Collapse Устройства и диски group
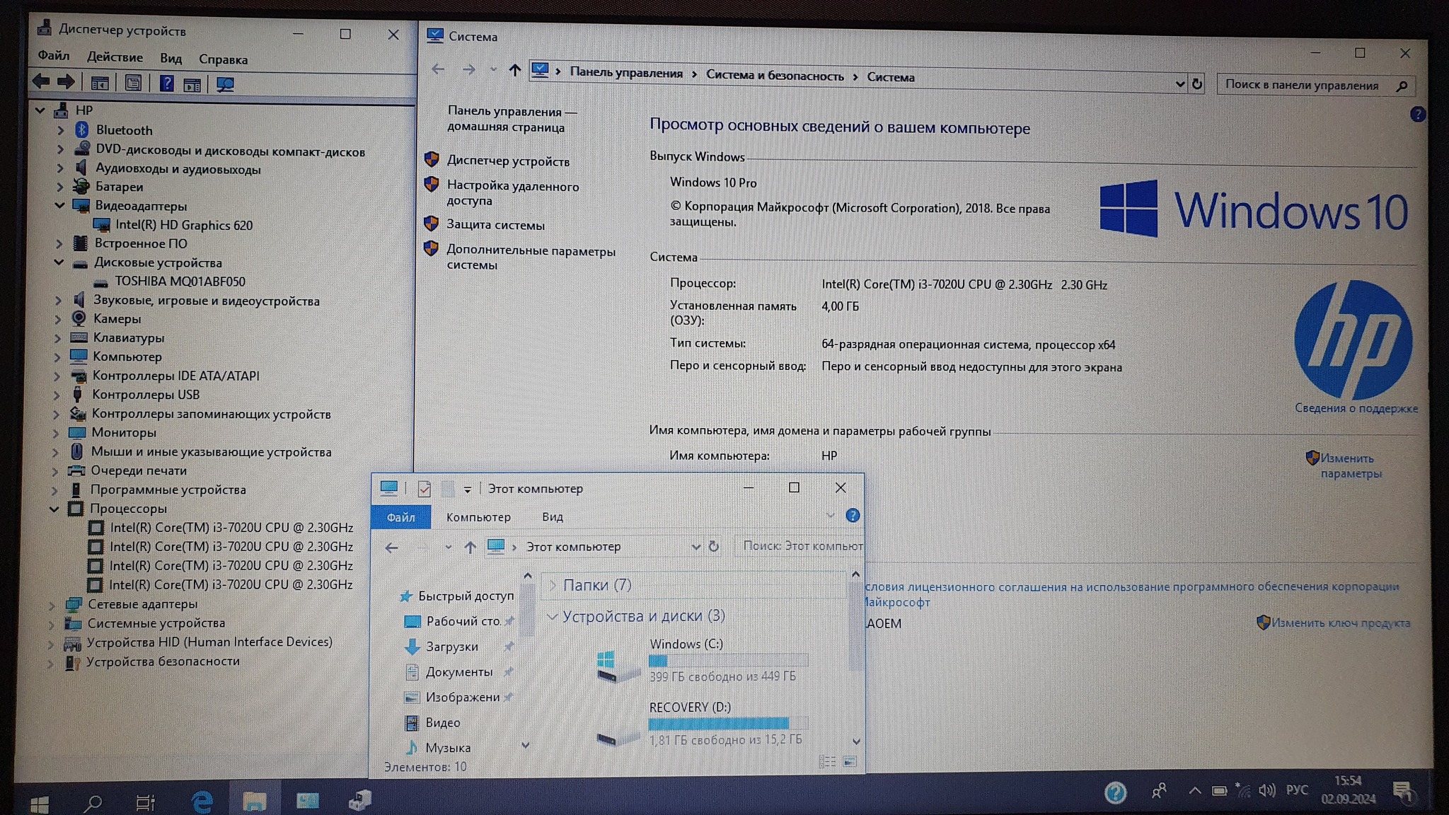This screenshot has width=1449, height=815. [552, 617]
